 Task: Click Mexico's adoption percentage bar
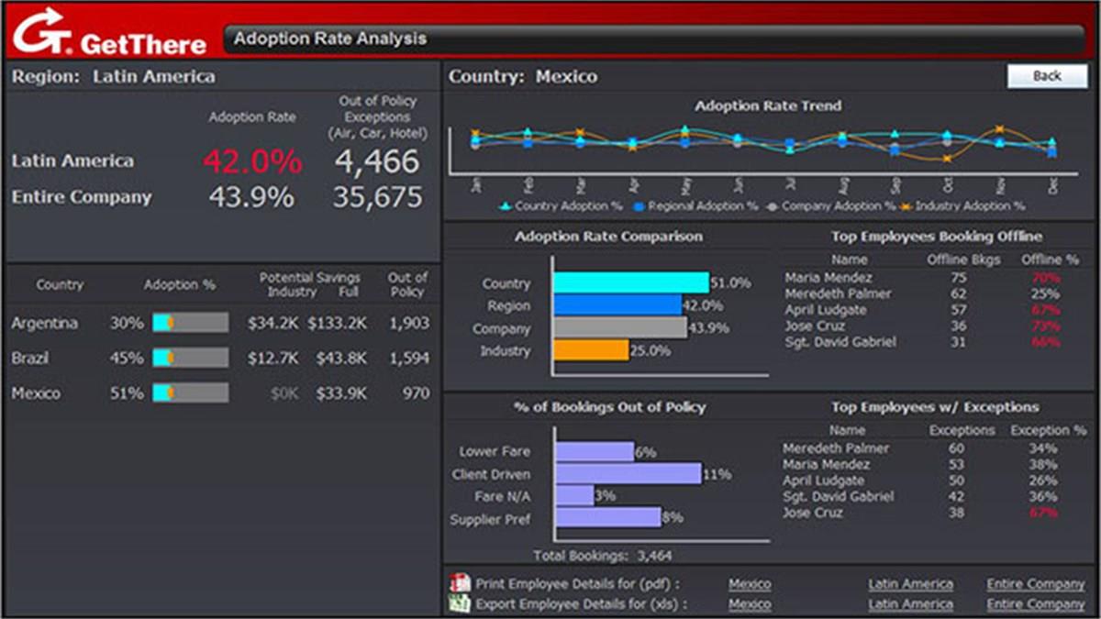190,393
